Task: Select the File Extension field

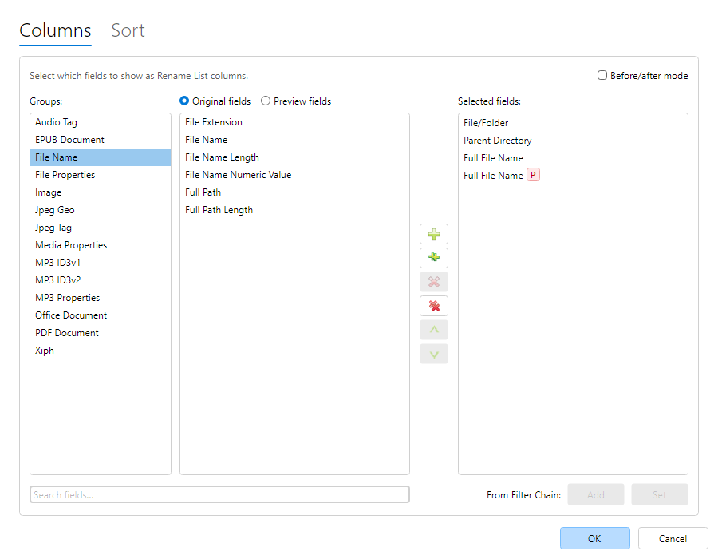Action: pos(294,122)
